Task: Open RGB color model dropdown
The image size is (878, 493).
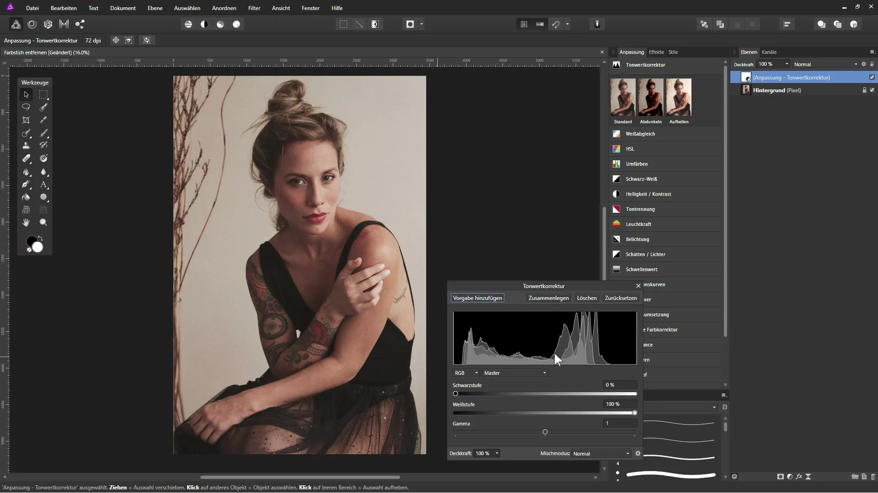Action: 466,373
